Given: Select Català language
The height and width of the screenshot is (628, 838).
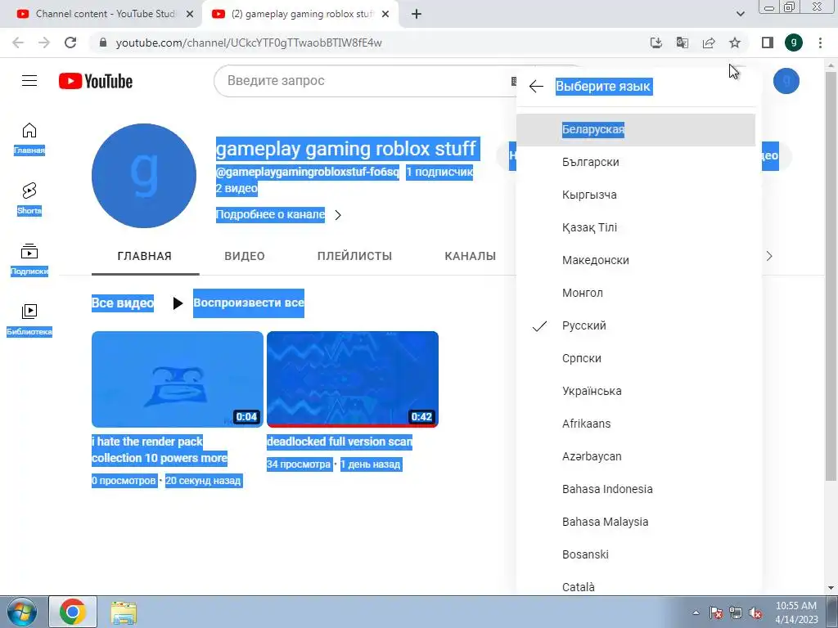Looking at the screenshot, I should coord(635,583).
